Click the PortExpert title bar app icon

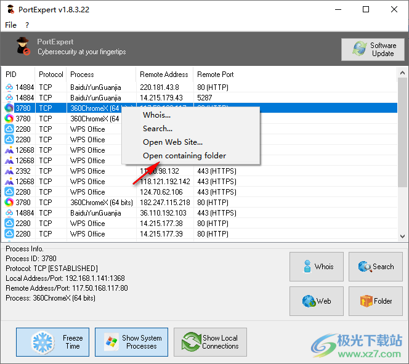10,10
